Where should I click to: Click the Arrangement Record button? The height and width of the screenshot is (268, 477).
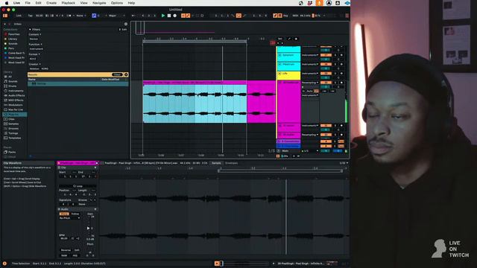tap(175, 16)
